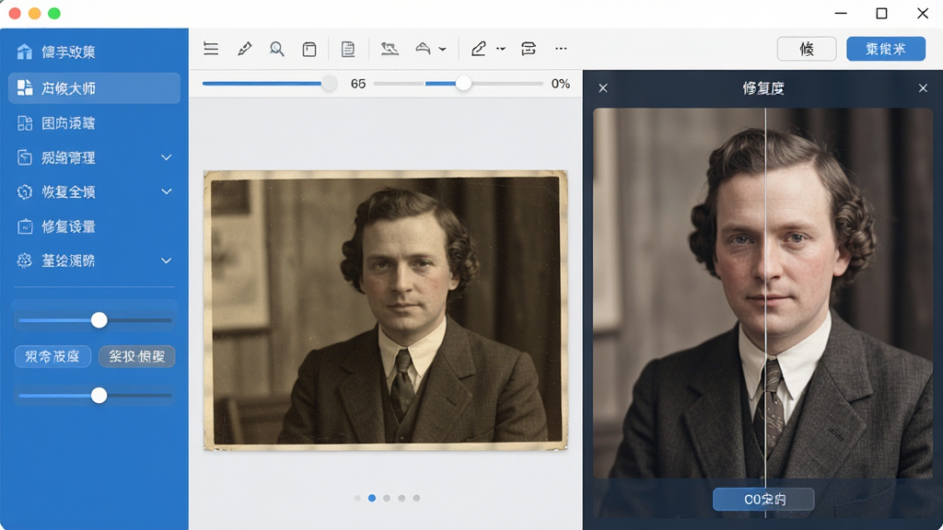Screen dimensions: 943x530
Task: Click the grey right button between sidebar sliders
Action: (137, 356)
